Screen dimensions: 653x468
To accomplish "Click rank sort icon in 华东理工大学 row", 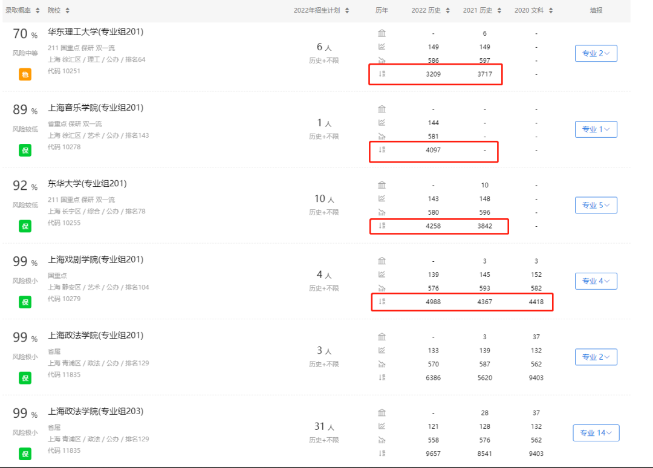I will [382, 74].
